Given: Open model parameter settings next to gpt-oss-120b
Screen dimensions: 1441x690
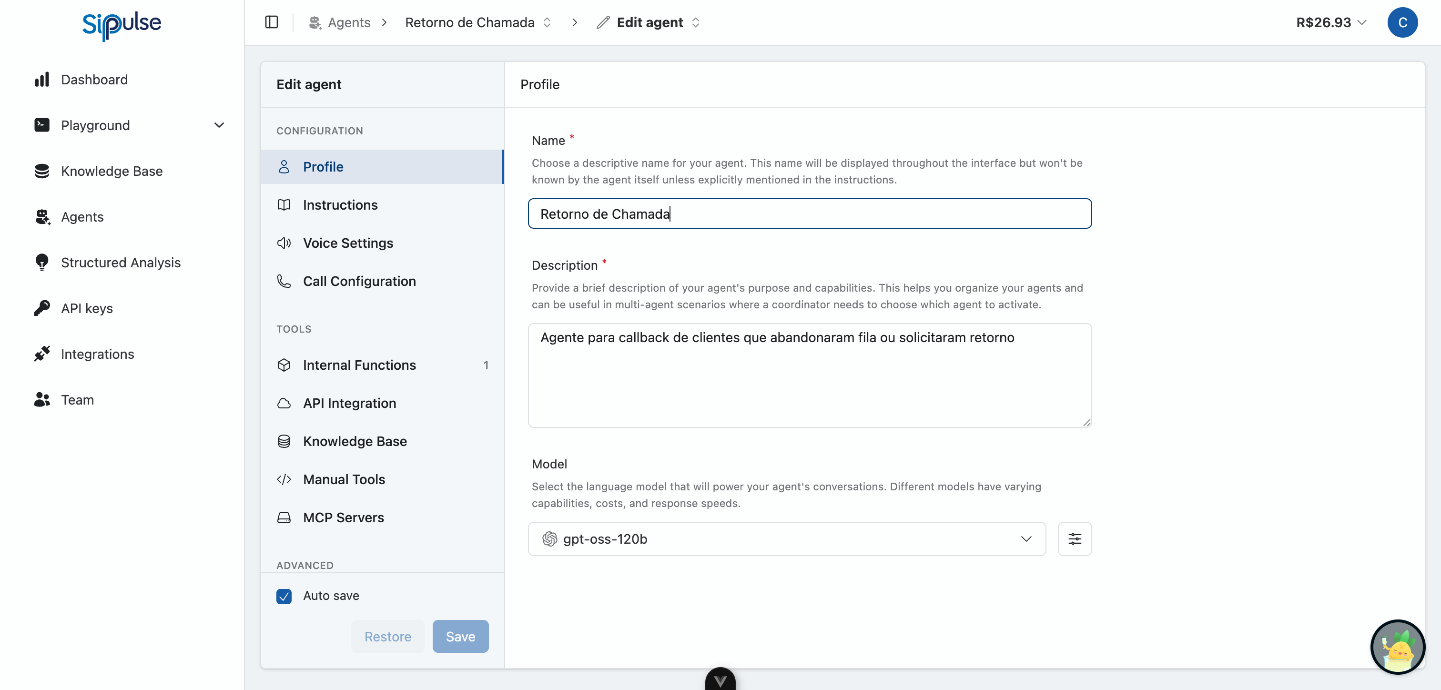Looking at the screenshot, I should [x=1075, y=538].
